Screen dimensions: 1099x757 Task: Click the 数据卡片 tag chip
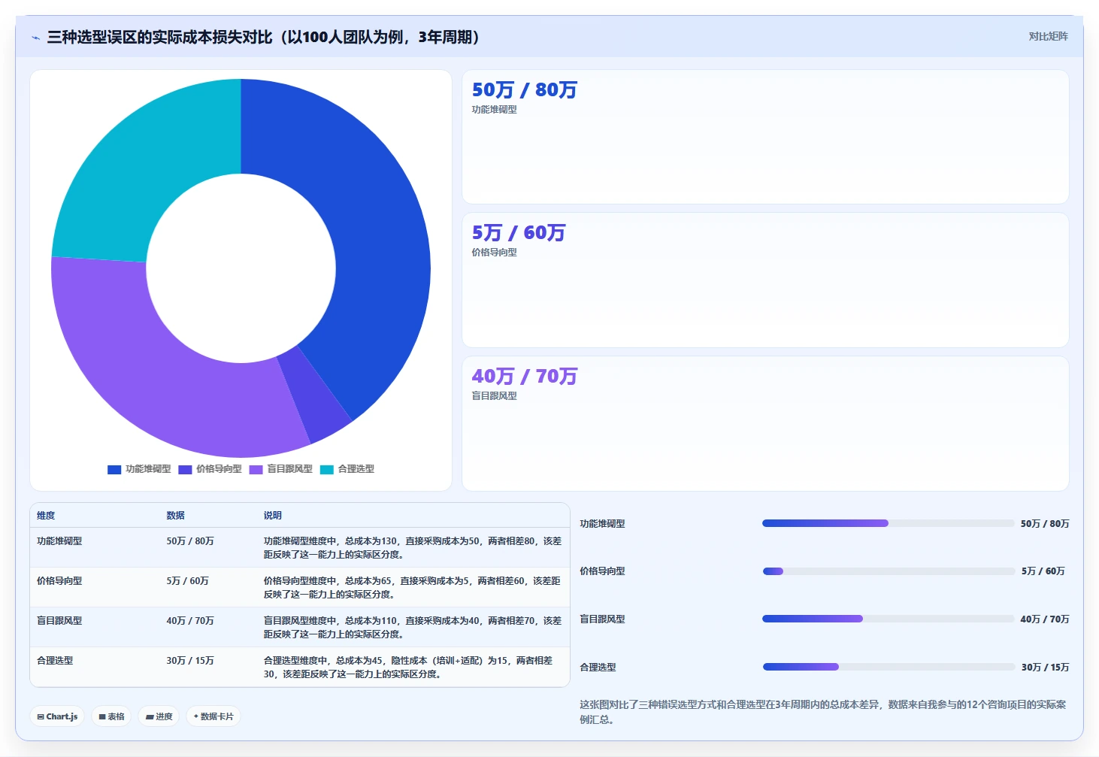(213, 716)
